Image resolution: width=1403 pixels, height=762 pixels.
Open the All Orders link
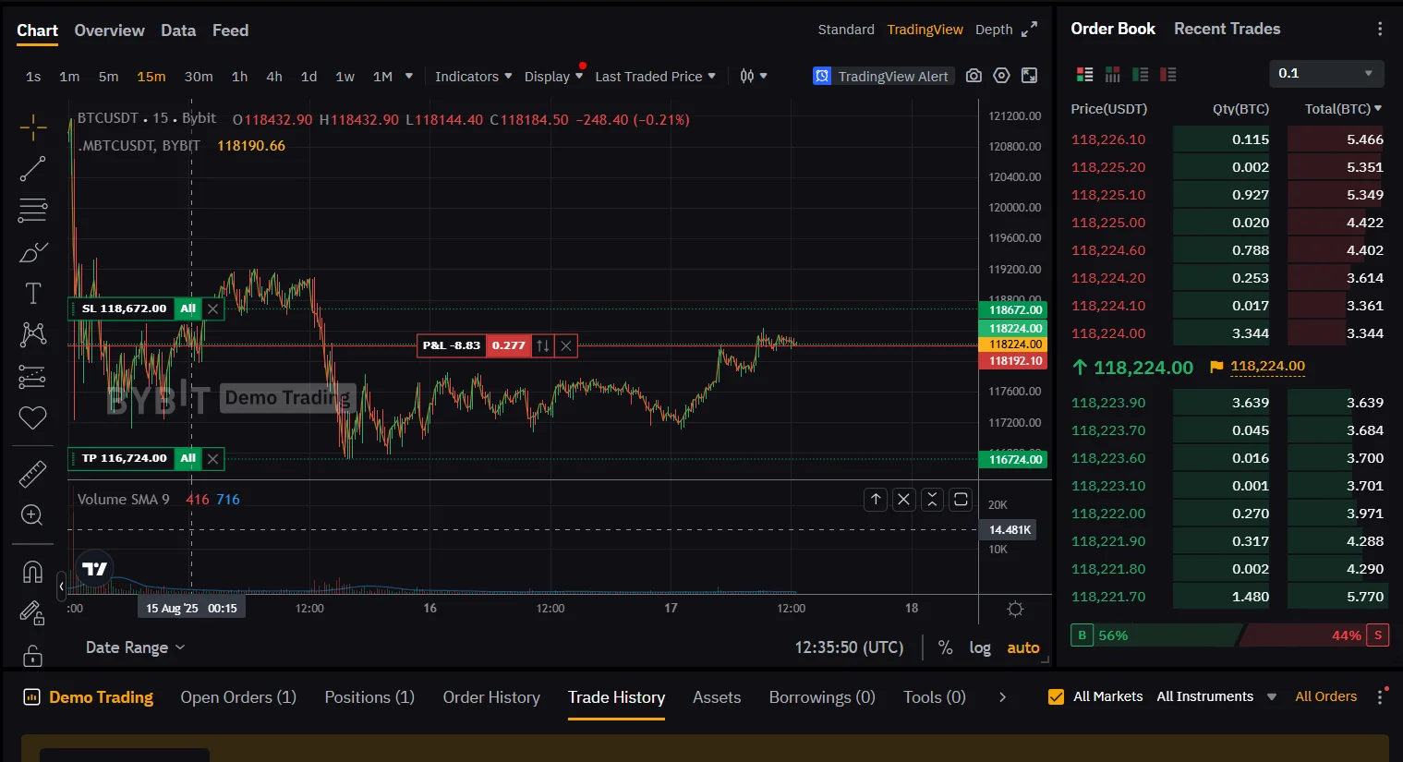click(1325, 696)
